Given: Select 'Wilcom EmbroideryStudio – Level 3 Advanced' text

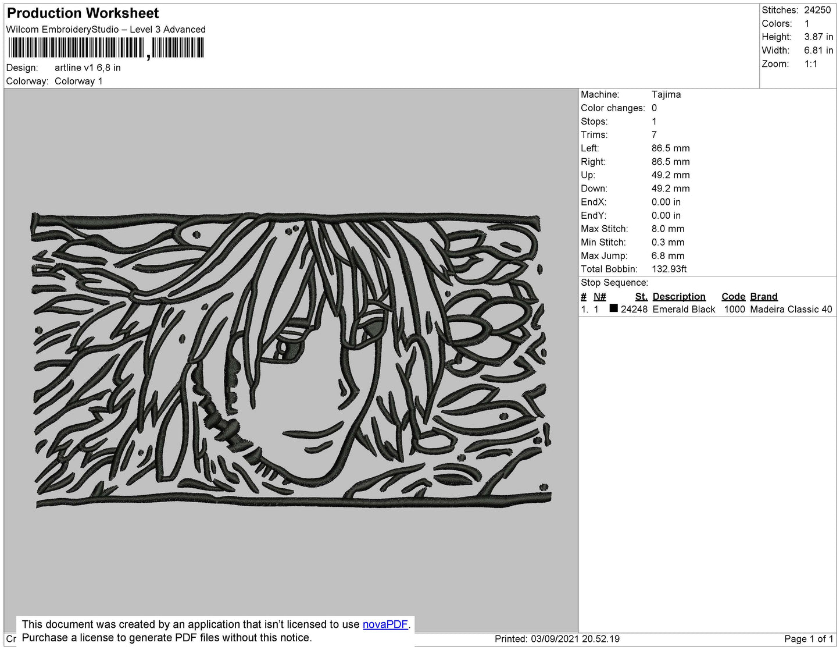Looking at the screenshot, I should (x=106, y=29).
